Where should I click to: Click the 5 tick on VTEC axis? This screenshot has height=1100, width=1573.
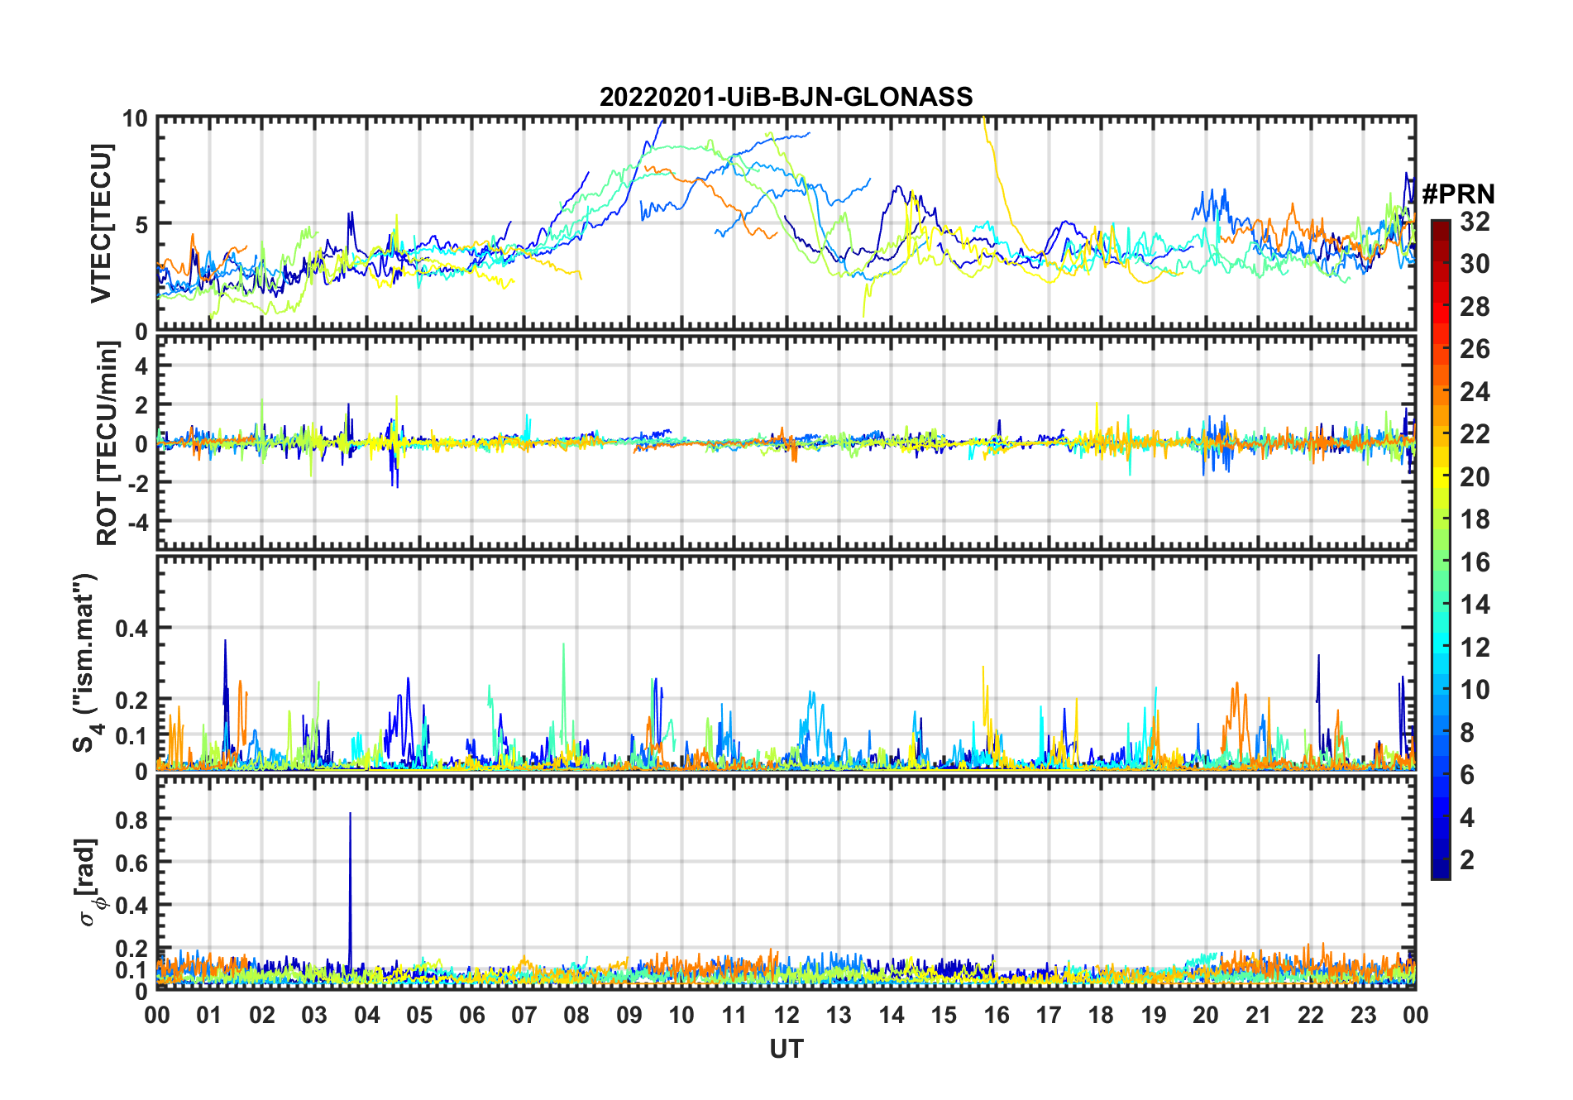[x=141, y=225]
